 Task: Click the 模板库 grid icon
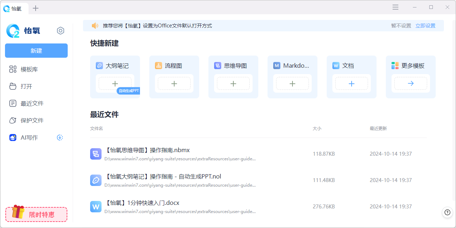13,69
